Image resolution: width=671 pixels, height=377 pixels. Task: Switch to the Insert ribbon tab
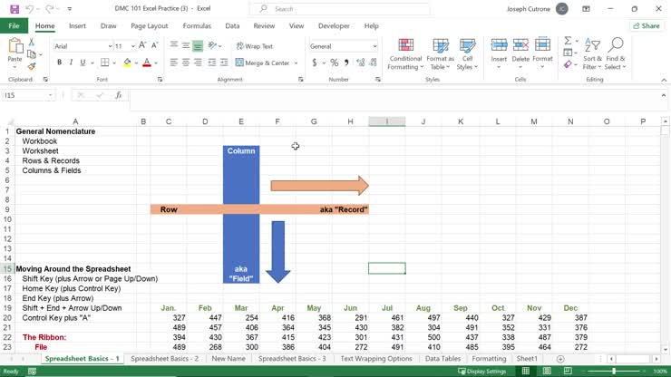(77, 25)
